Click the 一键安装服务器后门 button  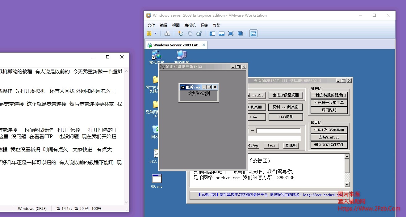pyautogui.click(x=329, y=95)
